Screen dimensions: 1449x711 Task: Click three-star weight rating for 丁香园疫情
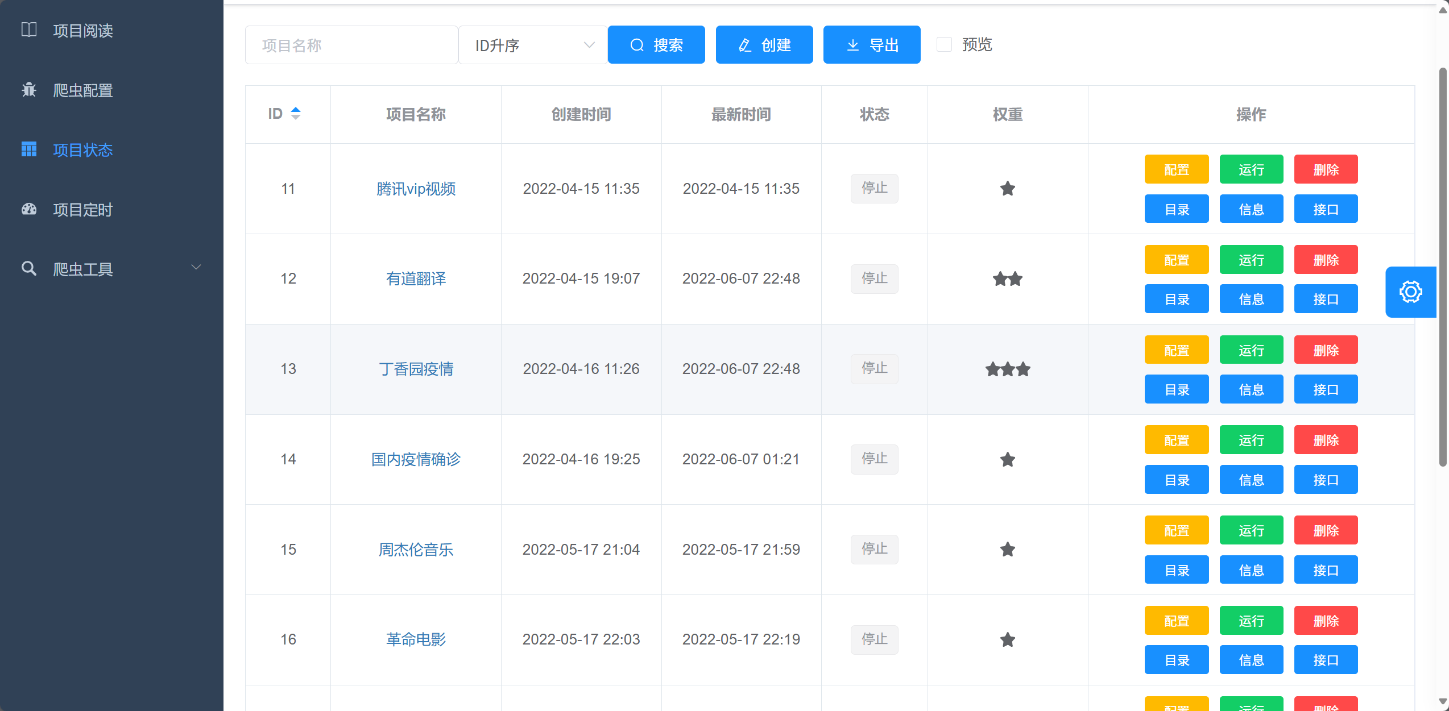[1007, 369]
